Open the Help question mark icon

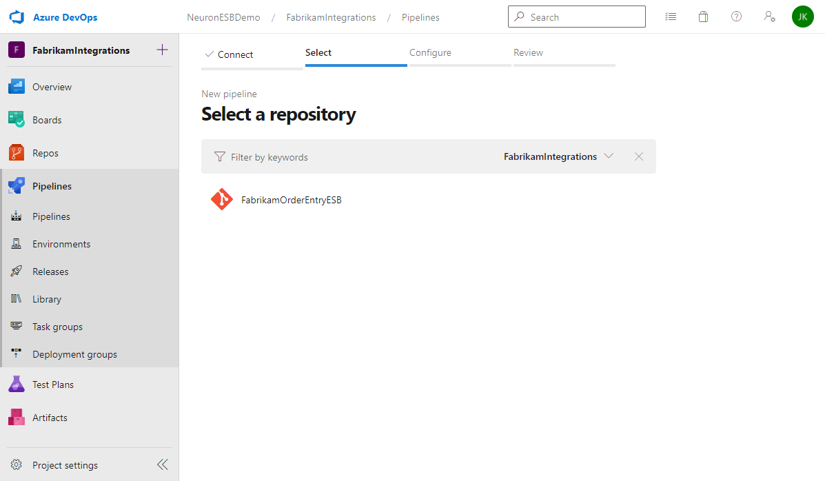pyautogui.click(x=737, y=17)
